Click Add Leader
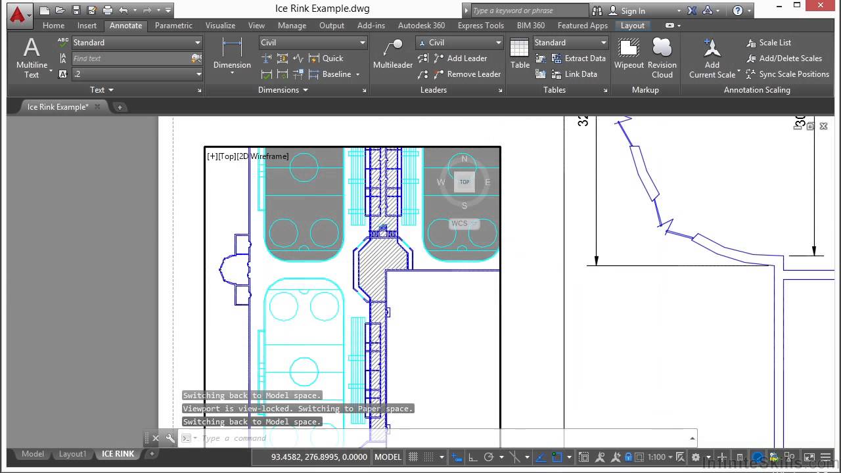 pyautogui.click(x=461, y=58)
